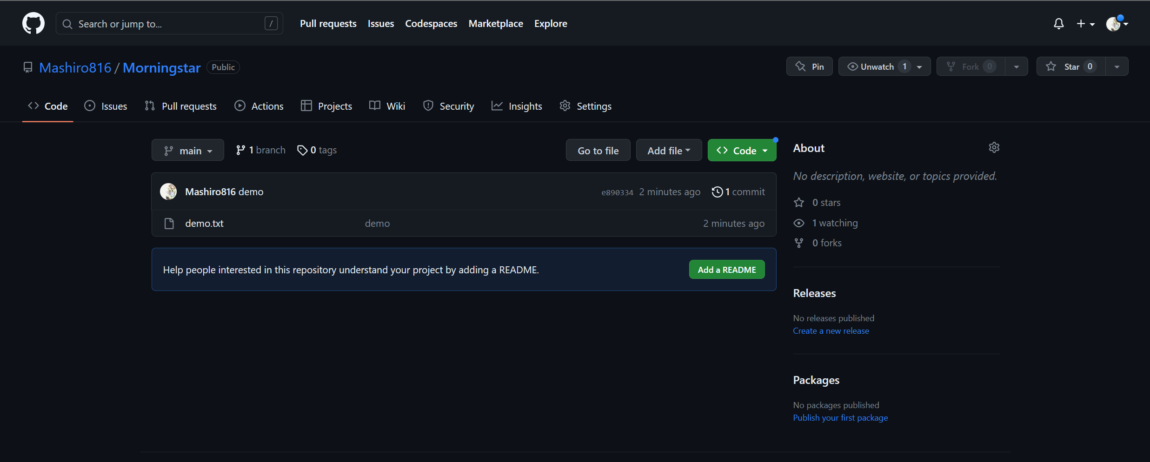Viewport: 1150px width, 462px height.
Task: Open the user avatar menu
Action: (x=1117, y=24)
